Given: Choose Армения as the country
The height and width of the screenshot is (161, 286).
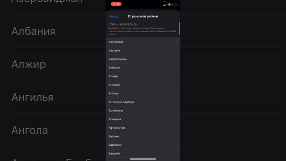Looking at the screenshot, I should coord(143,119).
